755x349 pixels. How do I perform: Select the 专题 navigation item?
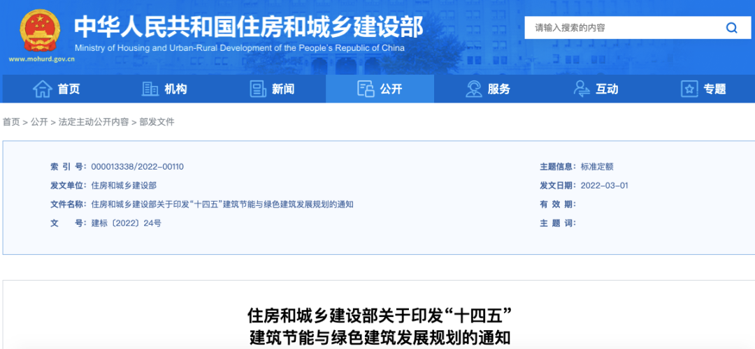[x=714, y=89]
